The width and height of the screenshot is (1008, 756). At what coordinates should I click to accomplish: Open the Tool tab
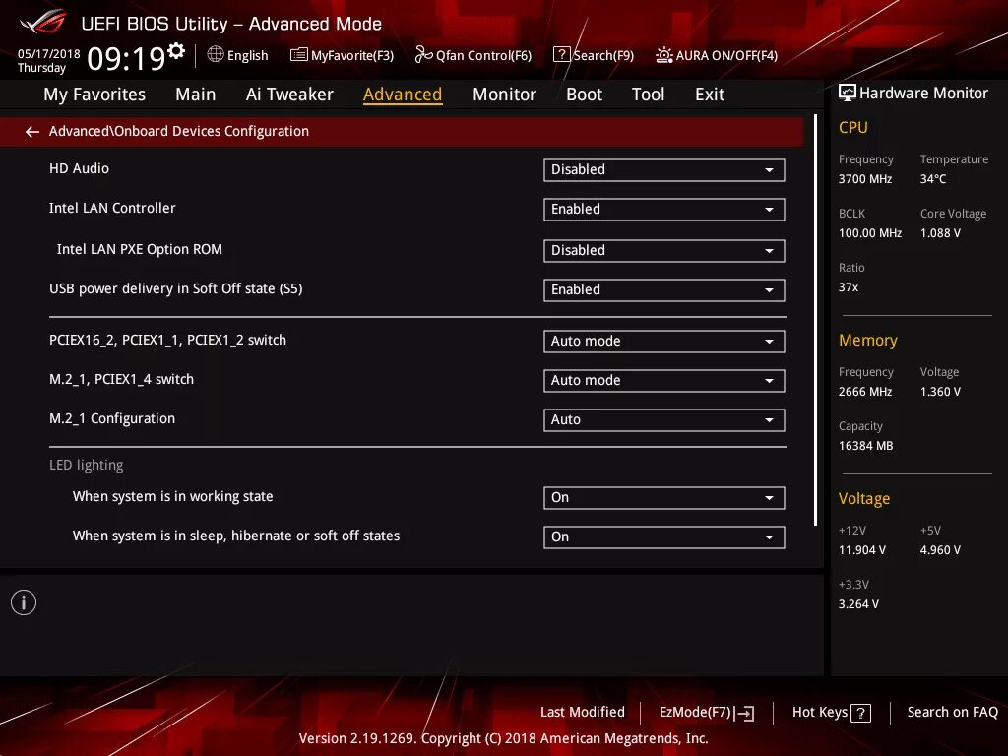pos(648,94)
